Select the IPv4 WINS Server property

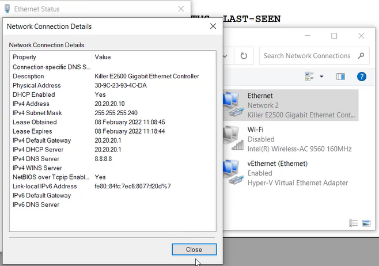(x=37, y=168)
